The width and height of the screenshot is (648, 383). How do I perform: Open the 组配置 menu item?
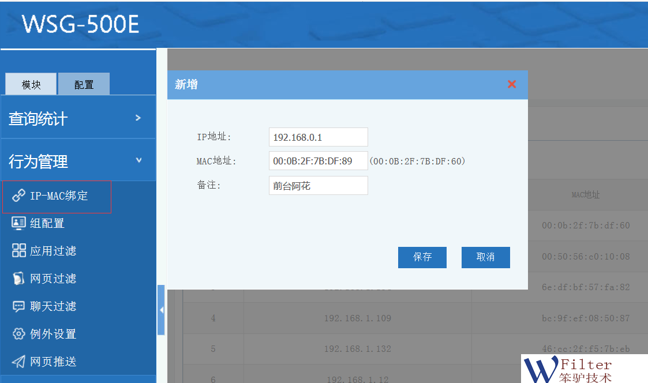pos(47,223)
